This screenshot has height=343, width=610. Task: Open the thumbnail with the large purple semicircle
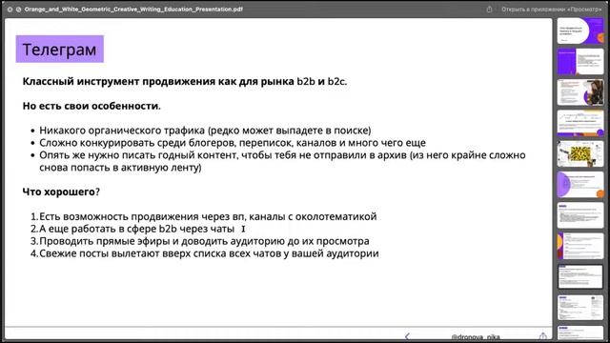580,185
